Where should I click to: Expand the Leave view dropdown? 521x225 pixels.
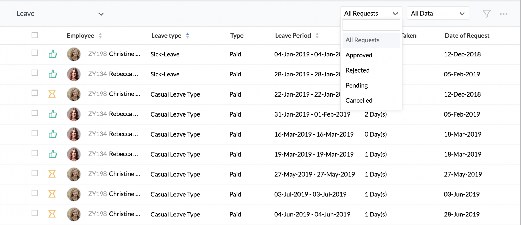pos(101,14)
